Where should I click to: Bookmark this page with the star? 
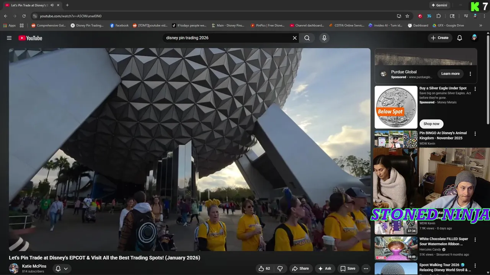(x=407, y=16)
